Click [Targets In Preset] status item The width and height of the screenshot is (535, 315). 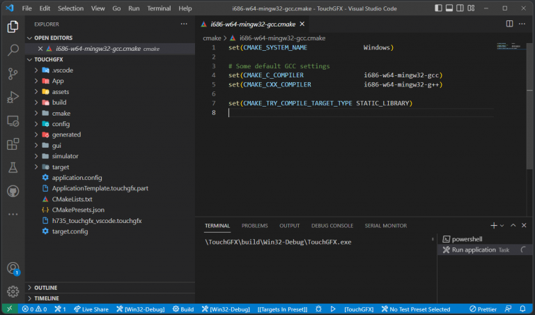click(x=282, y=309)
